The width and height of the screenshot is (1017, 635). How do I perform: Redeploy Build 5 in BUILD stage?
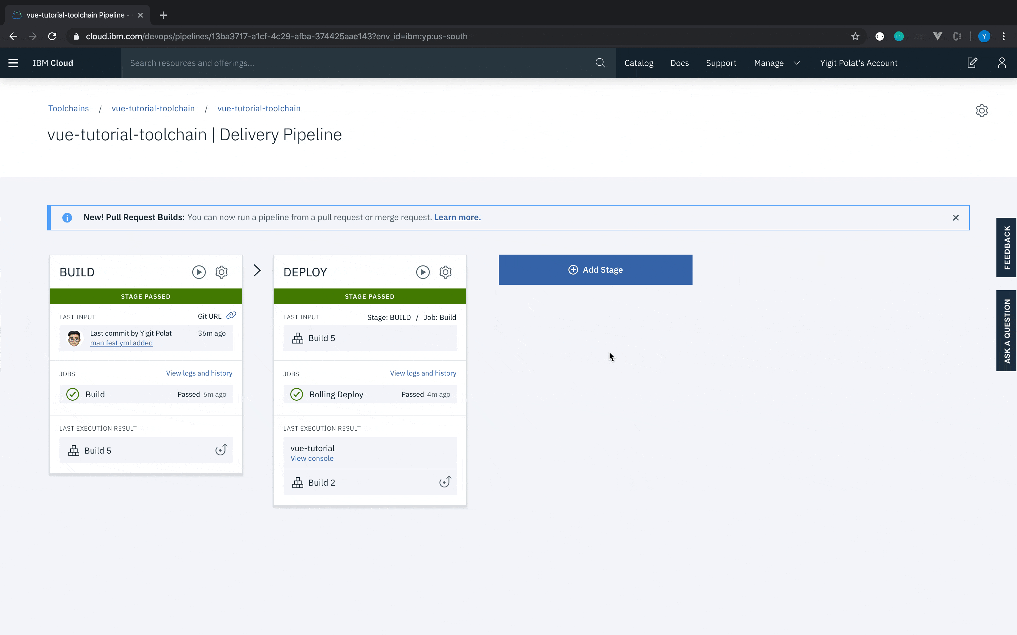pyautogui.click(x=221, y=450)
